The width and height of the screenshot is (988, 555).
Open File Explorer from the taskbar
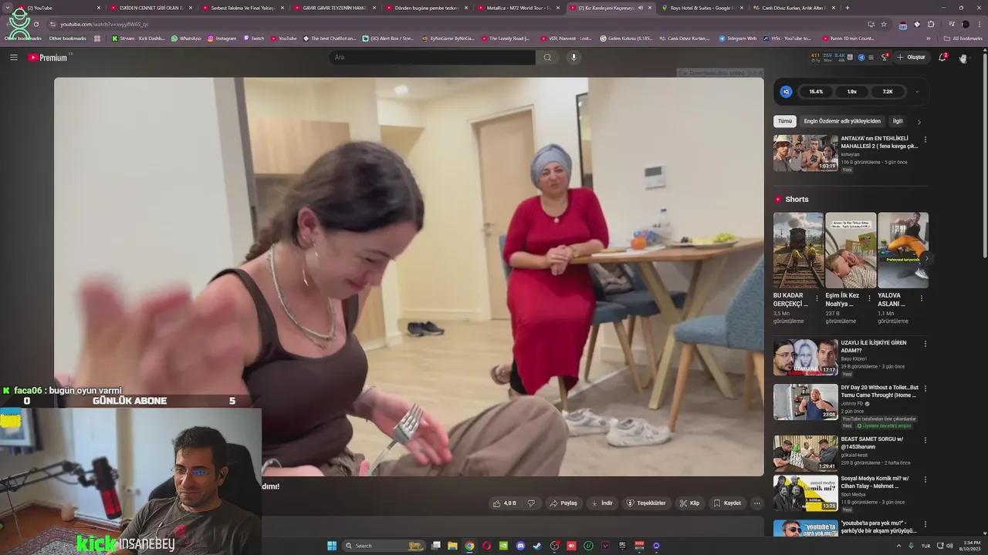[x=452, y=546]
